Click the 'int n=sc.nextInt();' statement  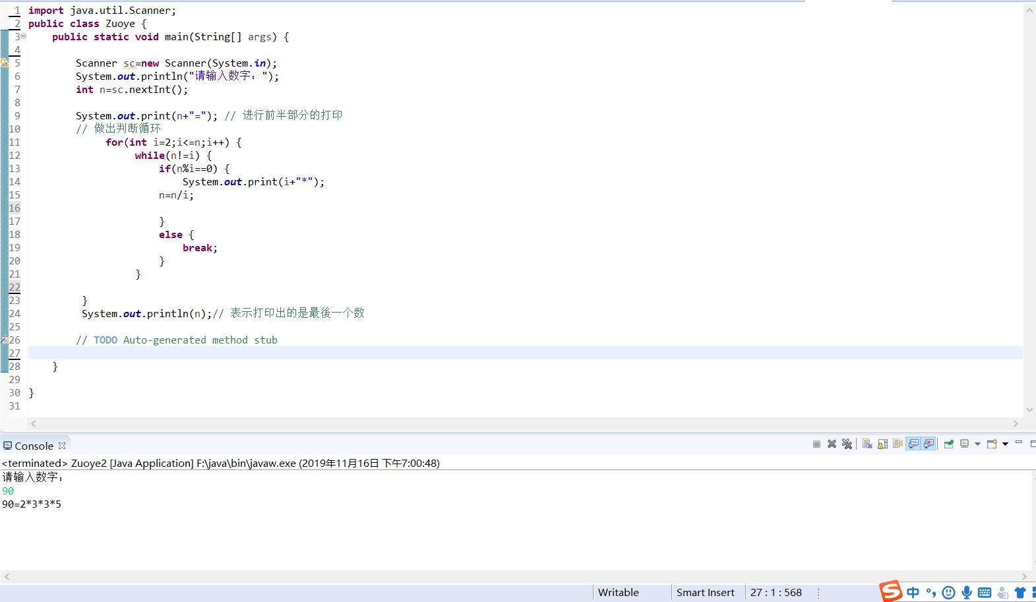pyautogui.click(x=132, y=89)
